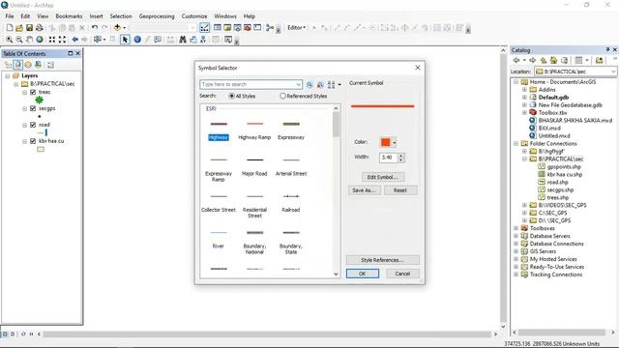Collapse Folder Connections in Catalog
Screen dimensions: 619x348
coord(516,144)
